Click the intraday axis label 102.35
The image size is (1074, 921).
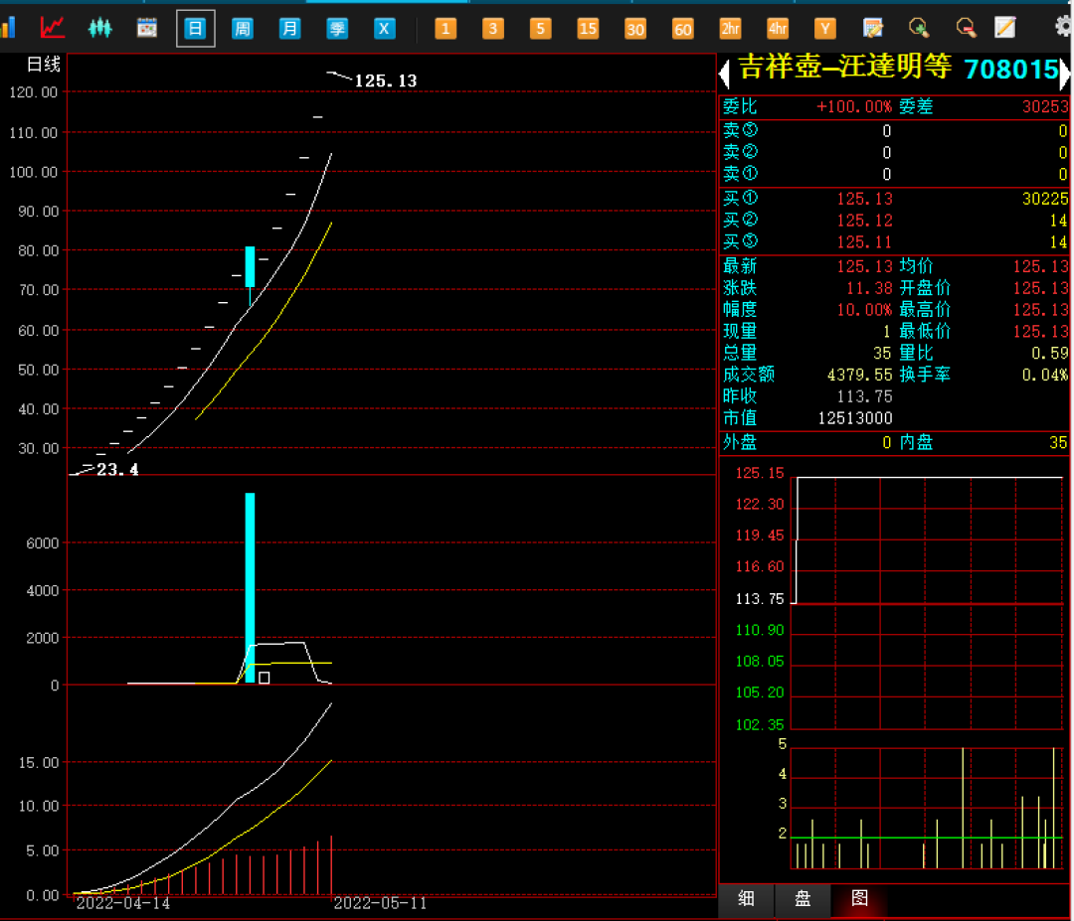(760, 724)
